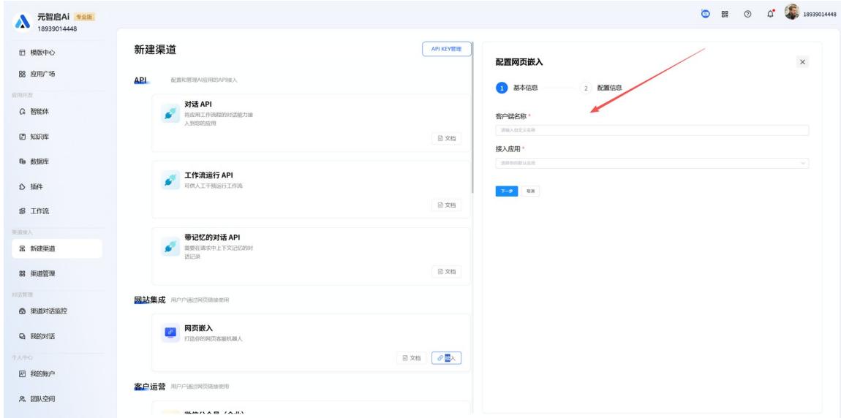Open the API KEY管理 button

coord(446,49)
